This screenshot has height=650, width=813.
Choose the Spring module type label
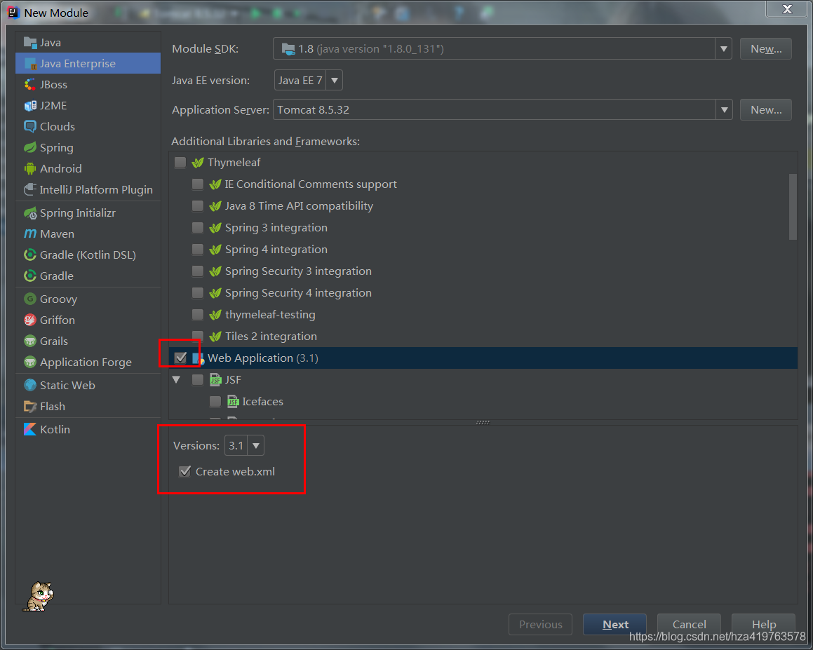coord(57,148)
